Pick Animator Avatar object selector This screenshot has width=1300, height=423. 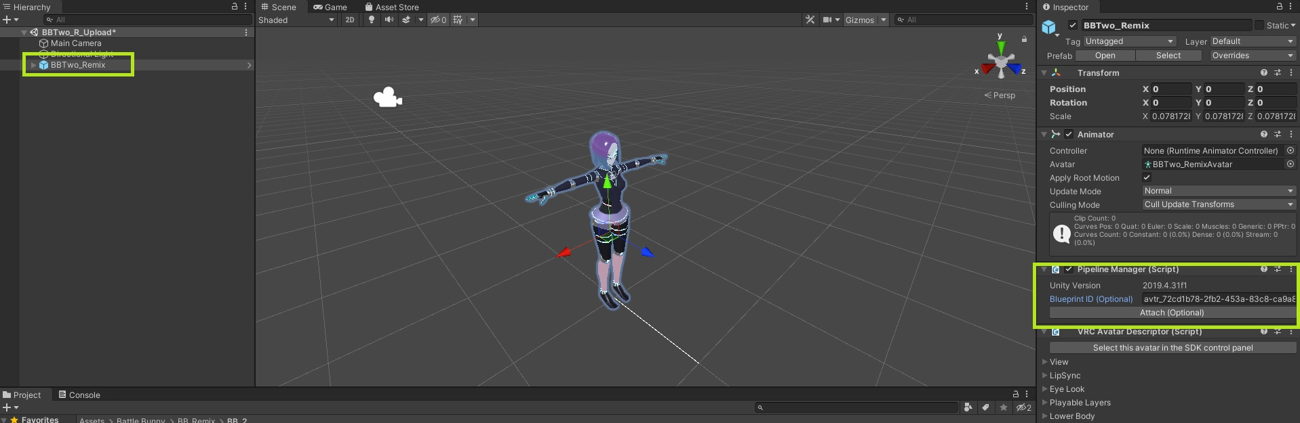pos(1291,164)
